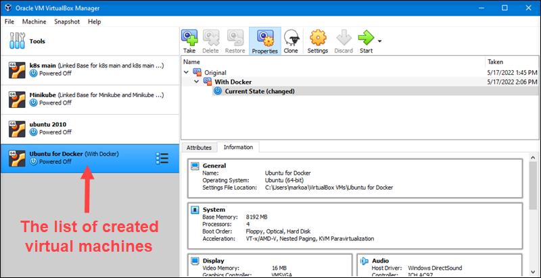This screenshot has height=278, width=541.
Task: Select the Minikube virtual machine
Action: tap(88, 99)
